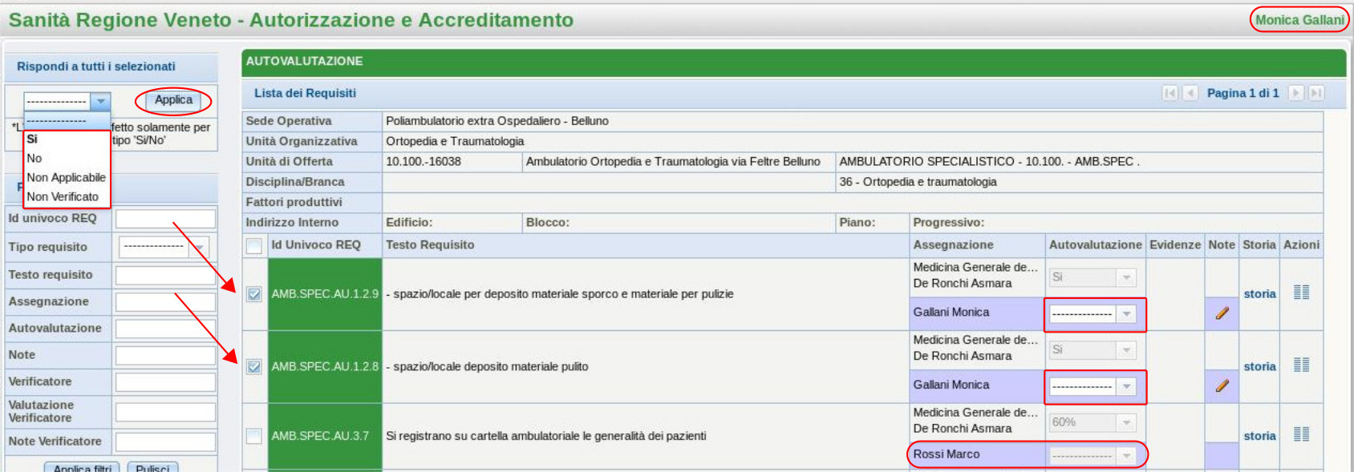
Task: Click the Id univoco REQ filter field
Action: (x=165, y=219)
